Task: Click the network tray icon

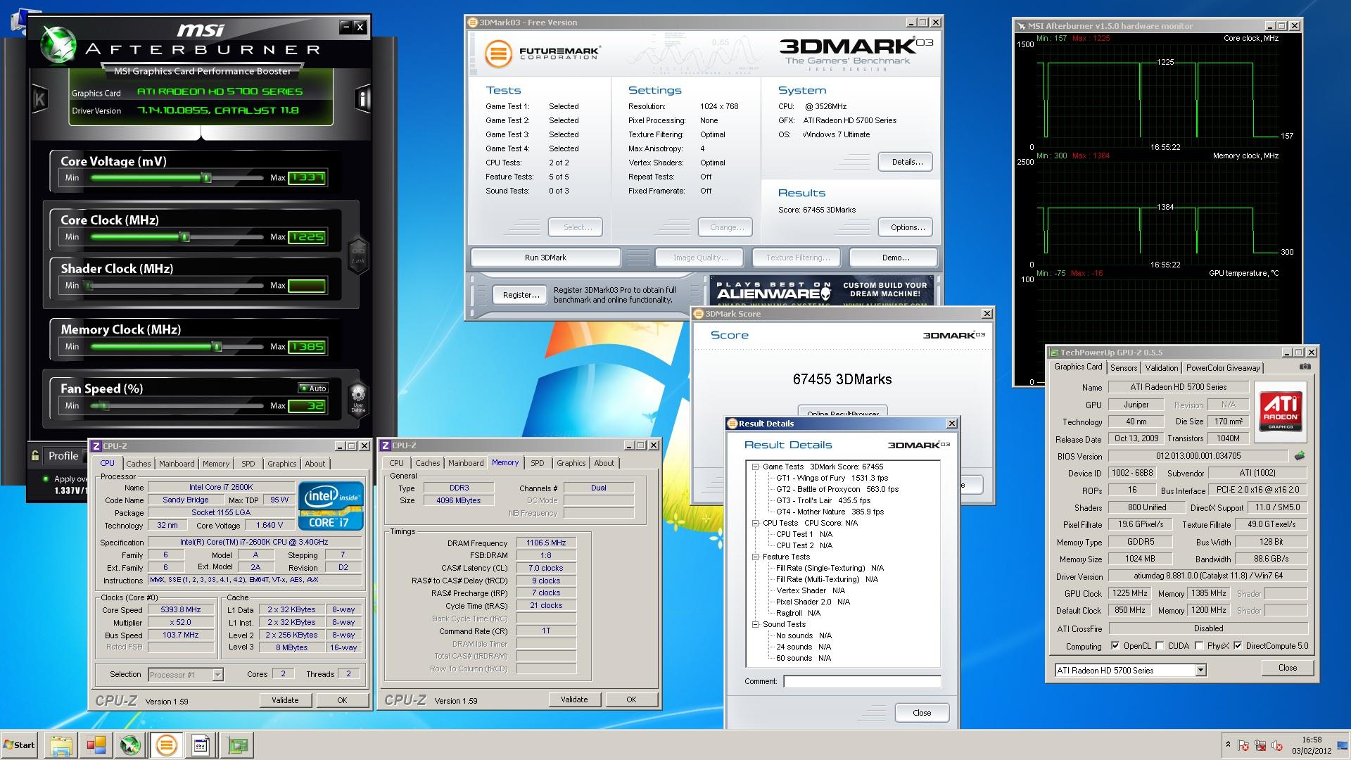Action: [x=1260, y=746]
